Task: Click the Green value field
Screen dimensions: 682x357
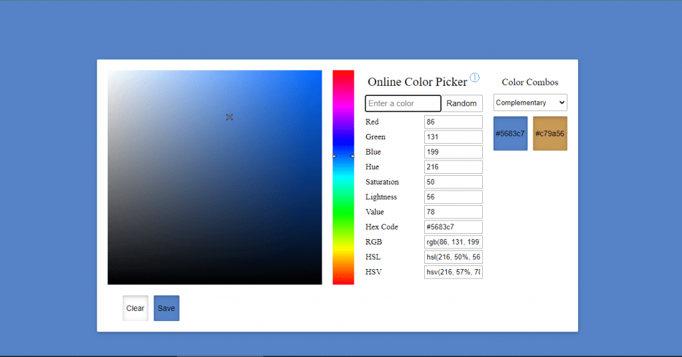Action: [x=453, y=137]
